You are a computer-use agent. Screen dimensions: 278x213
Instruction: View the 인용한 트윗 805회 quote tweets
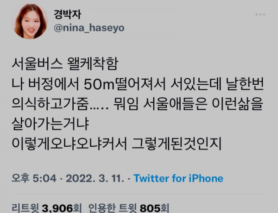point(129,208)
